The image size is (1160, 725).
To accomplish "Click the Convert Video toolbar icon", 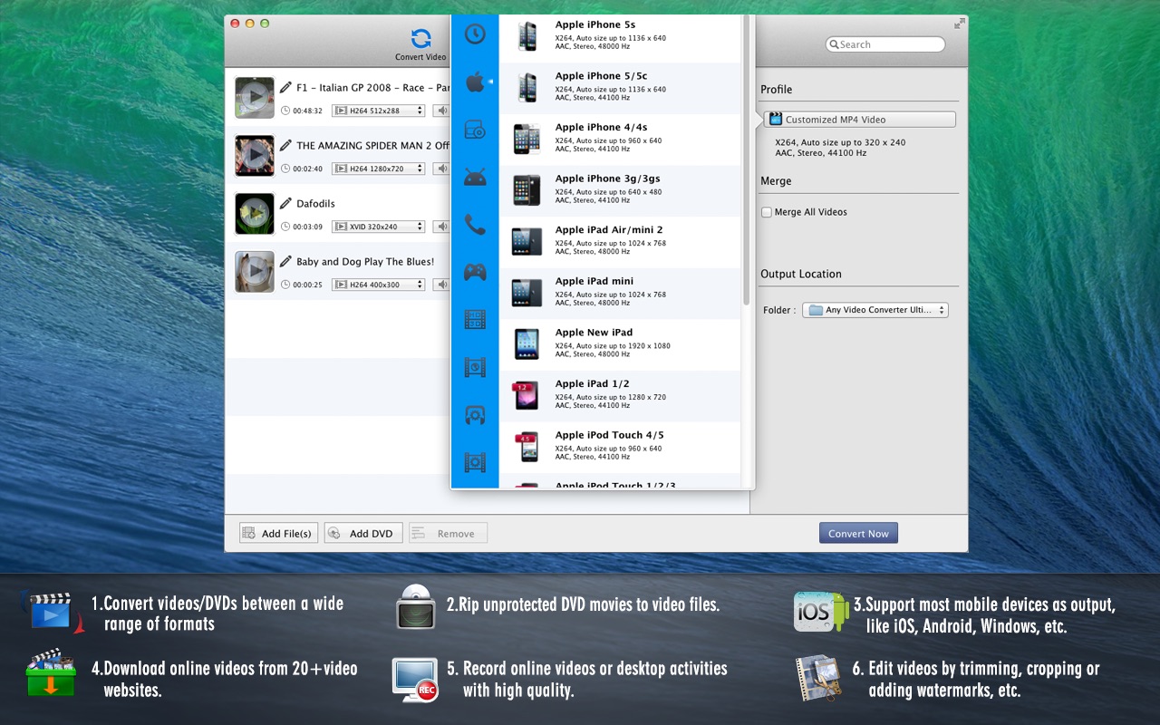I will click(x=420, y=43).
